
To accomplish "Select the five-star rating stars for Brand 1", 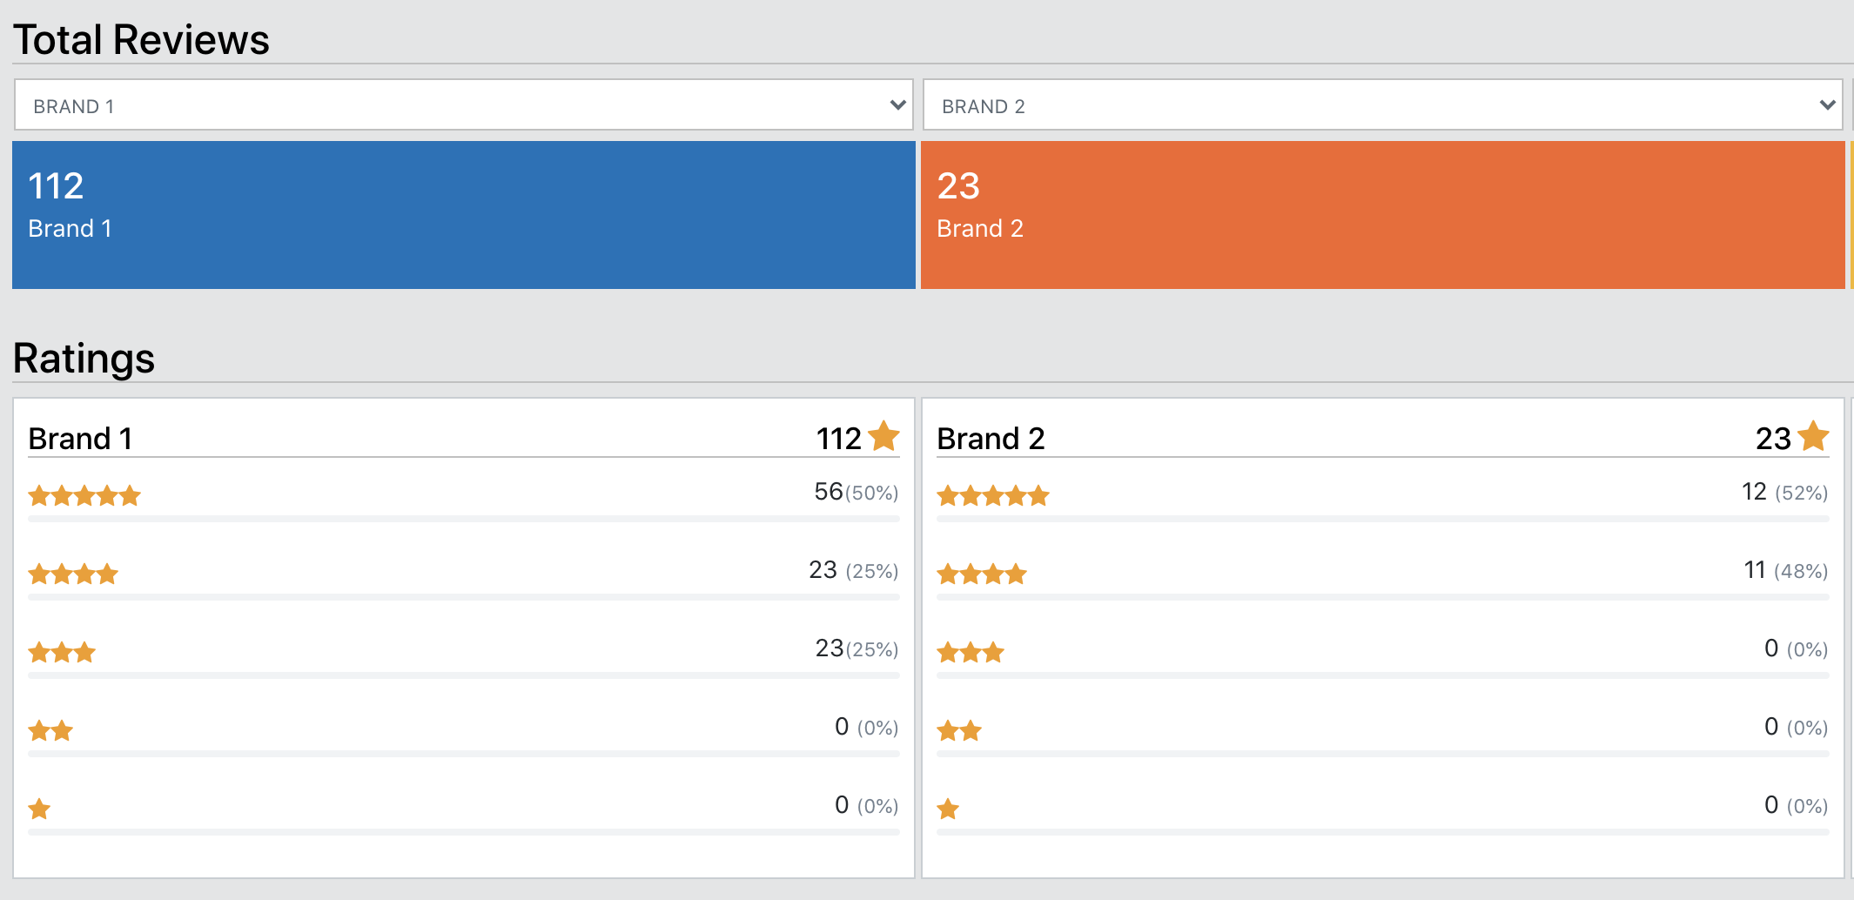I will 84,494.
